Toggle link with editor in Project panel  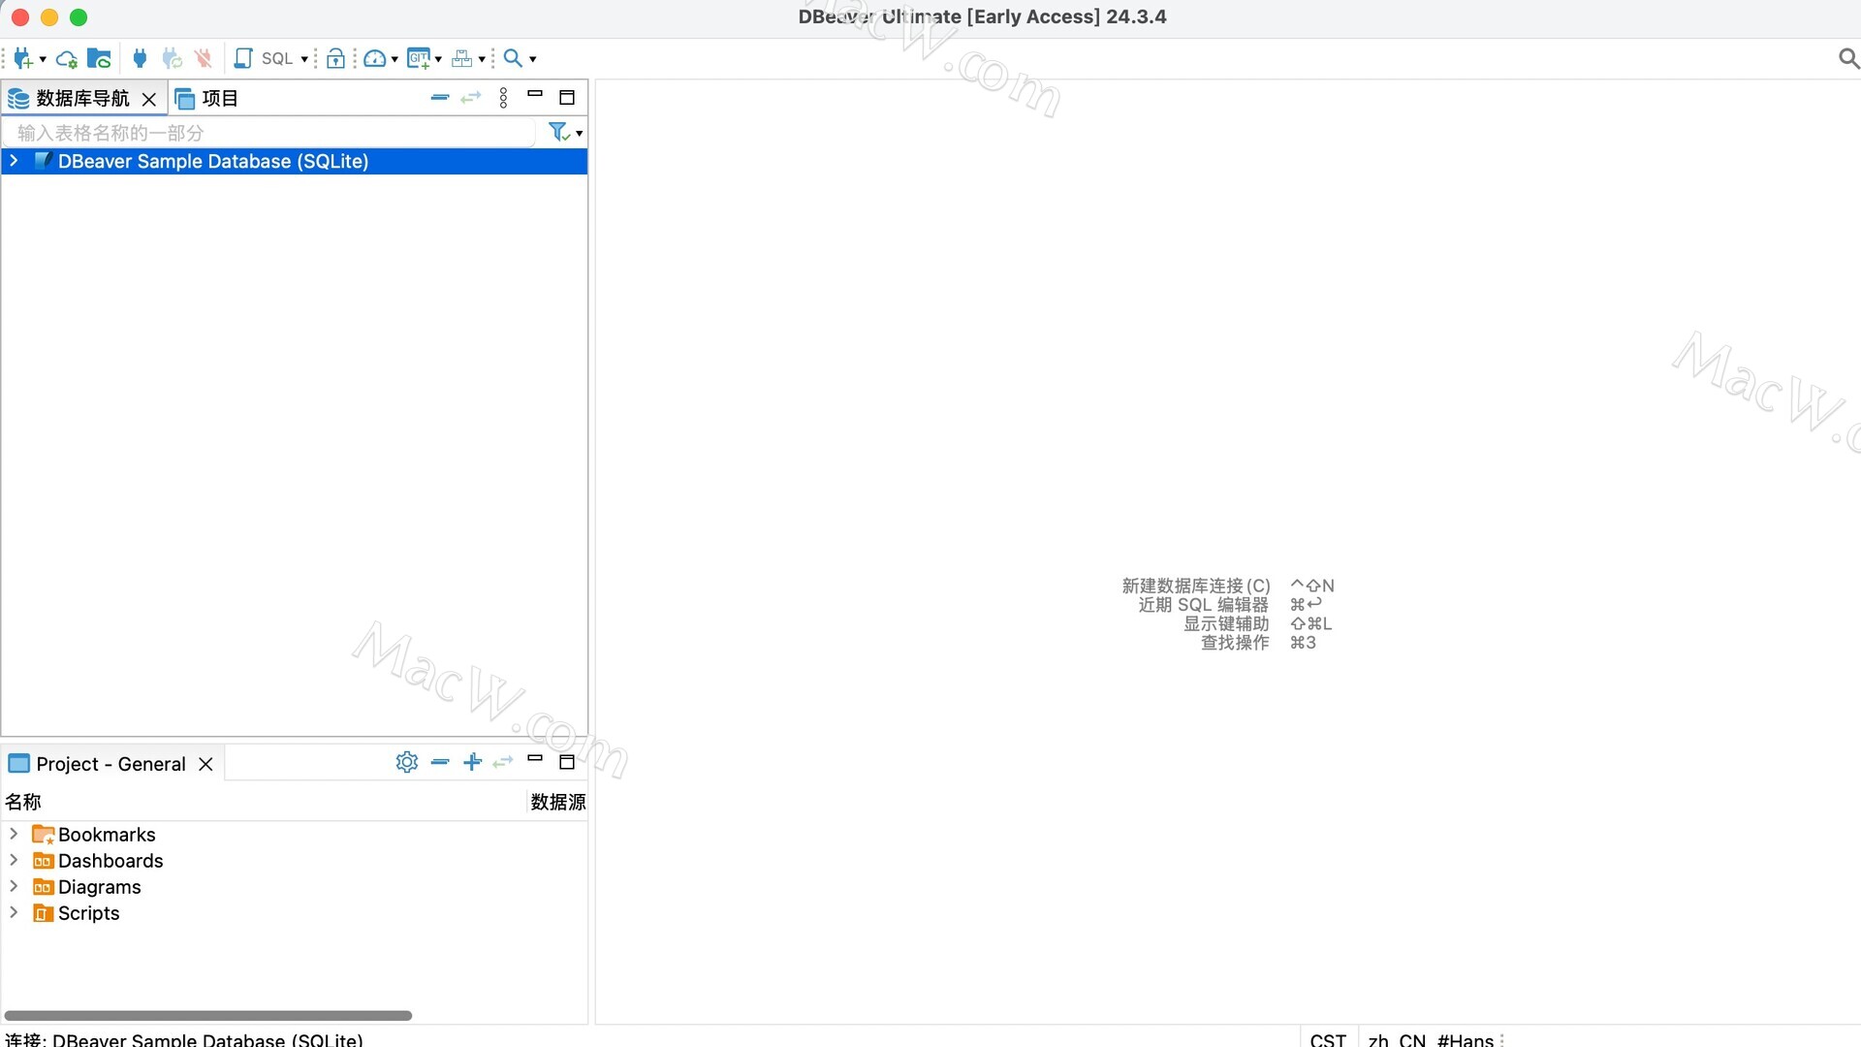coord(503,762)
